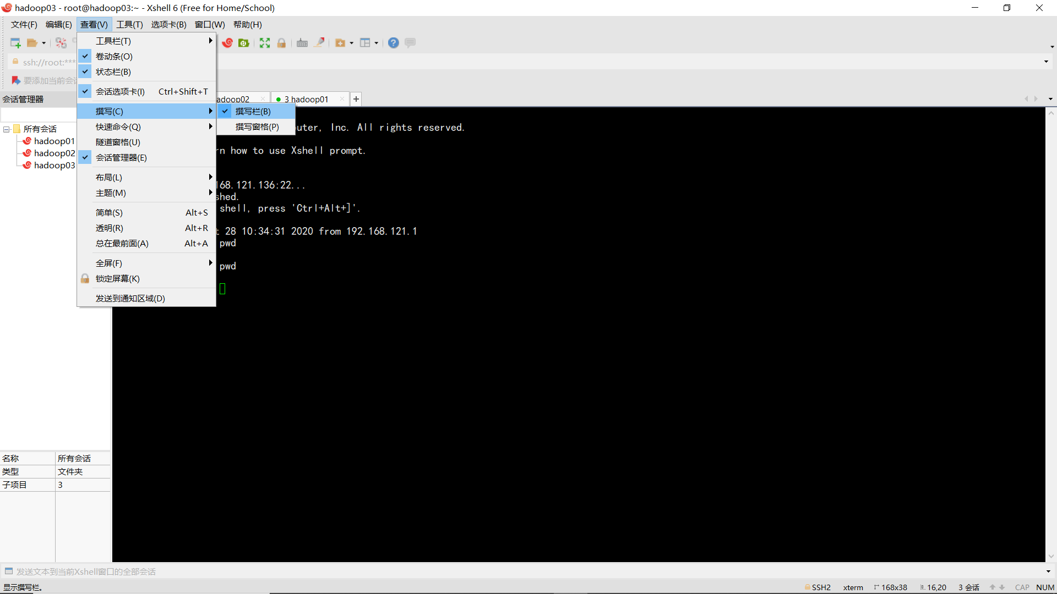
Task: Uncheck the 卷动条(O) scrollbar option
Action: pos(114,56)
